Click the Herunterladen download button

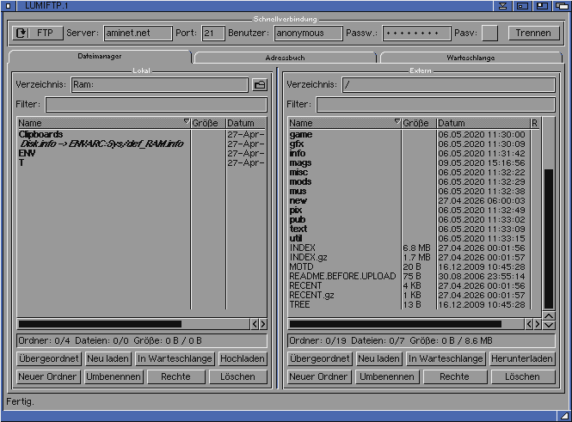522,358
